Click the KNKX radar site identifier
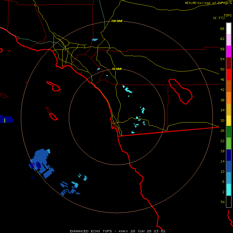233x233 pixels. (x=123, y=231)
